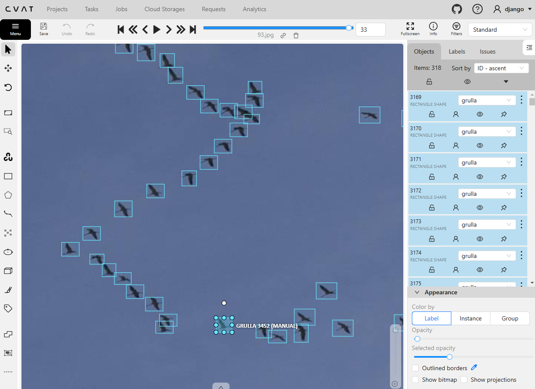Select the draw points tool
The width and height of the screenshot is (535, 389).
pos(8,233)
